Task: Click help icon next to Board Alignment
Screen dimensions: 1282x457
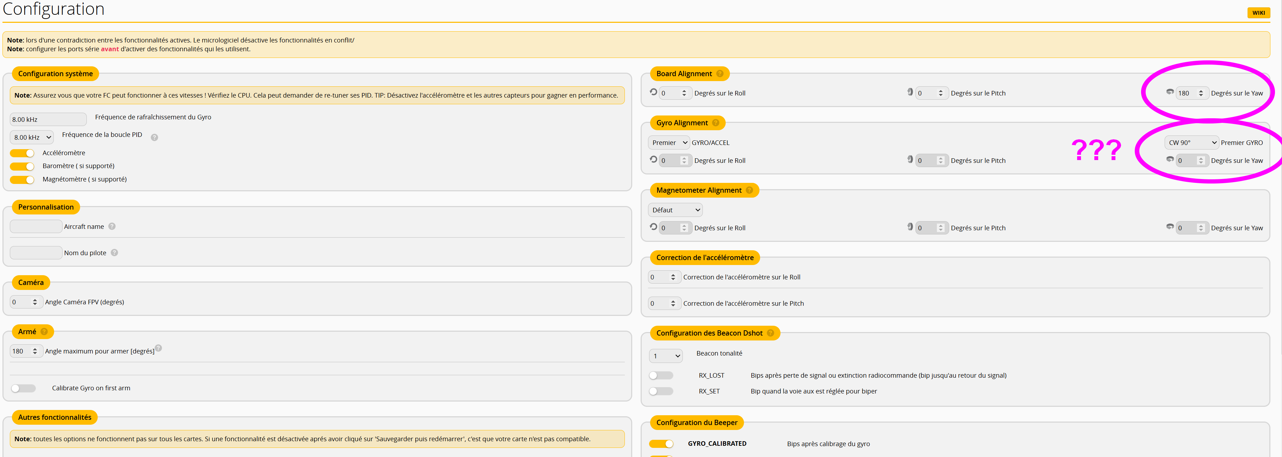Action: pos(720,74)
